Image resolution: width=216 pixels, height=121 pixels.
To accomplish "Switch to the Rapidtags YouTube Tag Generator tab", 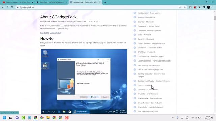I will (x=51, y=2).
